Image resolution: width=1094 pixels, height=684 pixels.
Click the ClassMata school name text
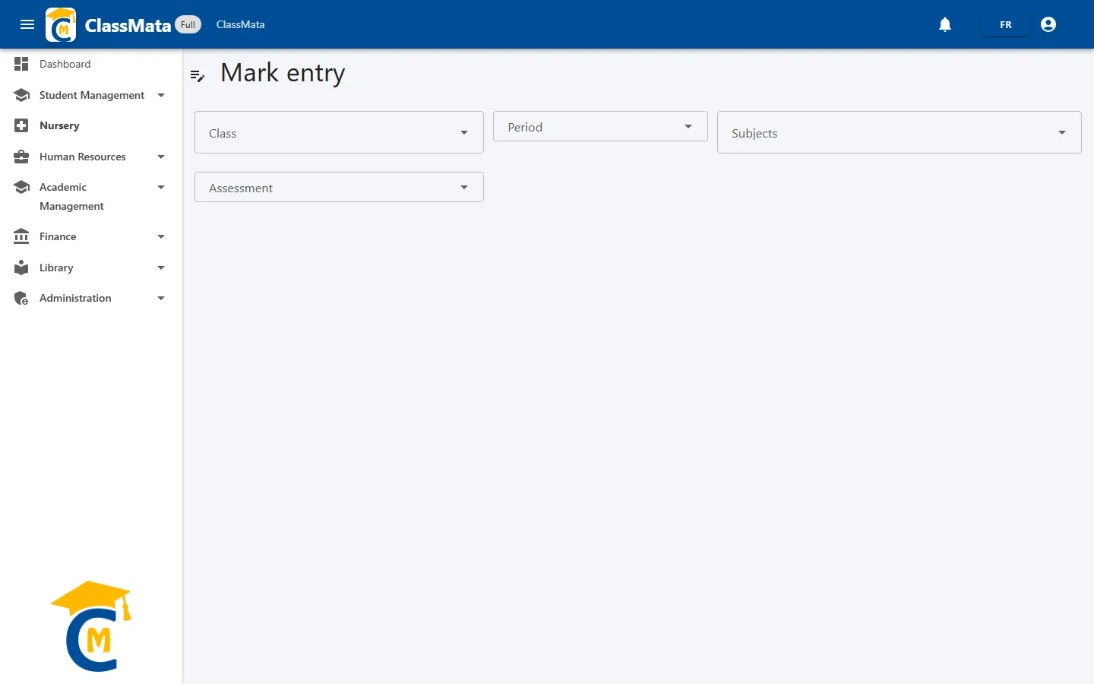pos(240,24)
